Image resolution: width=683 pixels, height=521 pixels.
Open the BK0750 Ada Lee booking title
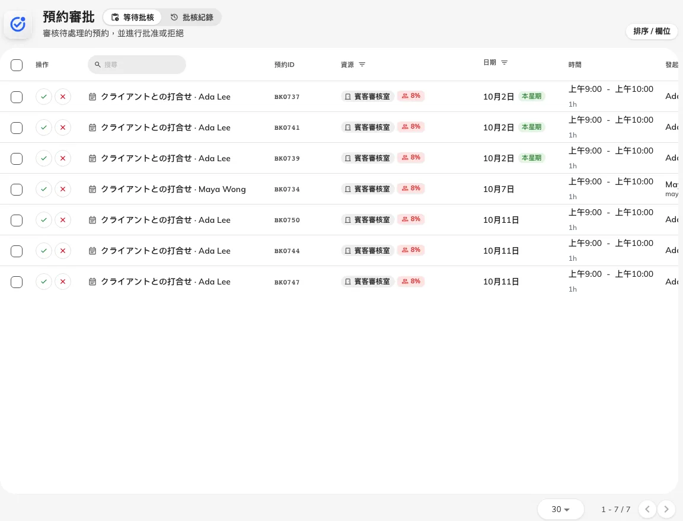165,220
